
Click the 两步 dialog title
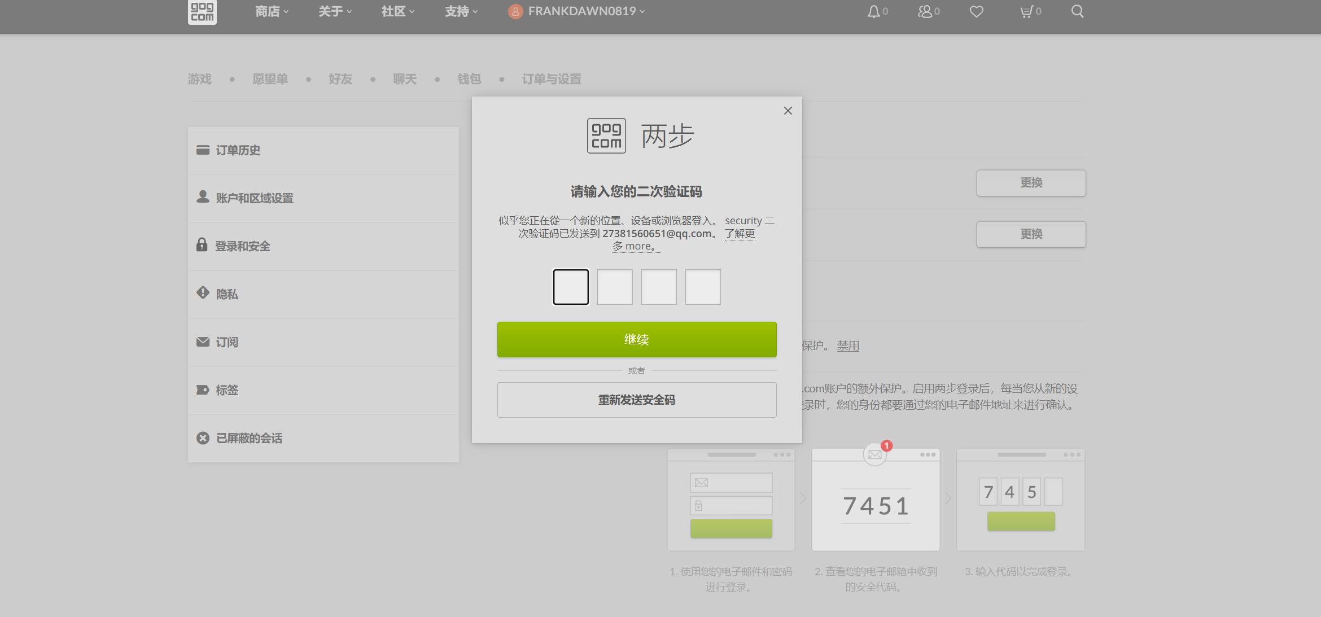(x=667, y=135)
